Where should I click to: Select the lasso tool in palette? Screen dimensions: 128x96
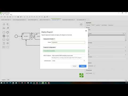7,25
